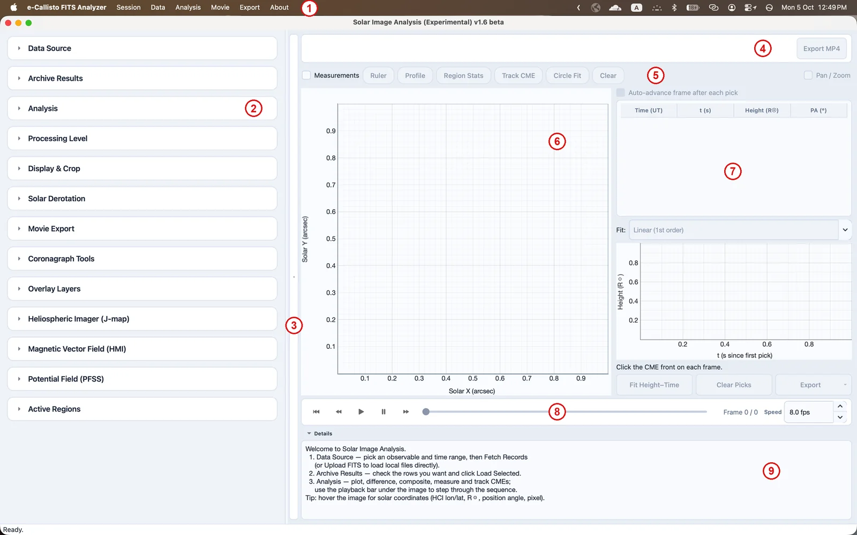Open the Analysis menu in menu bar
The width and height of the screenshot is (857, 535).
[x=188, y=7]
